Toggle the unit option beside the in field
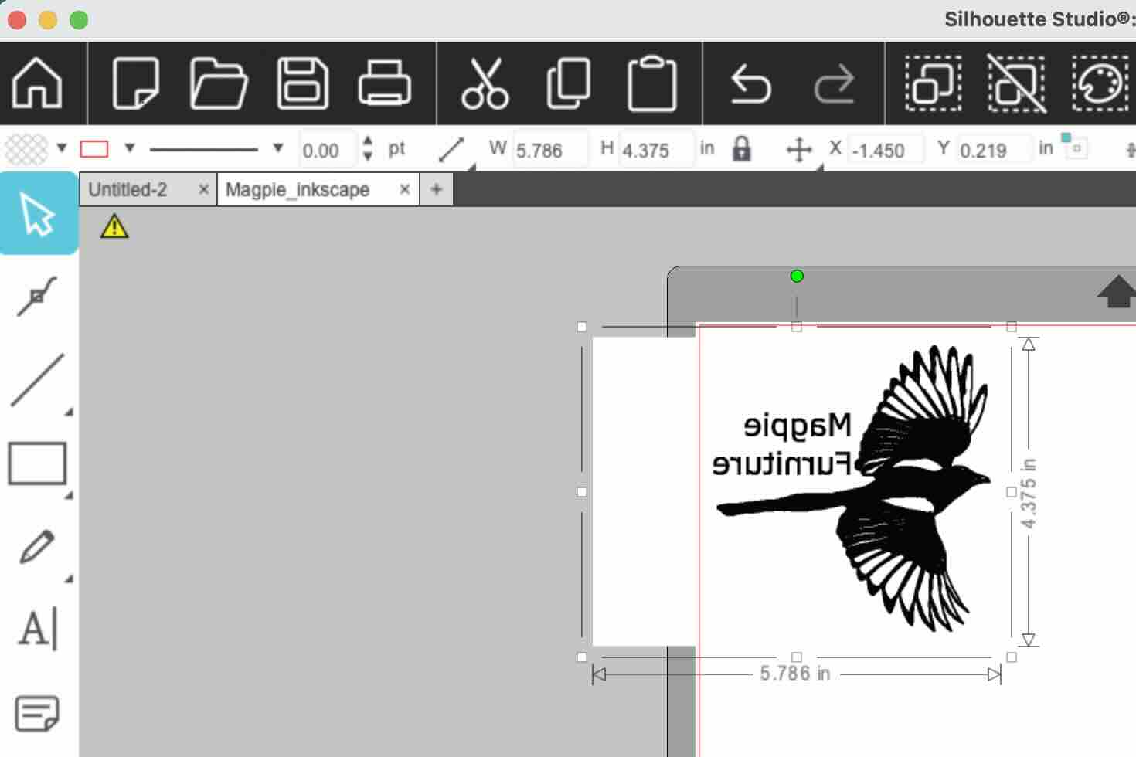 point(1073,148)
